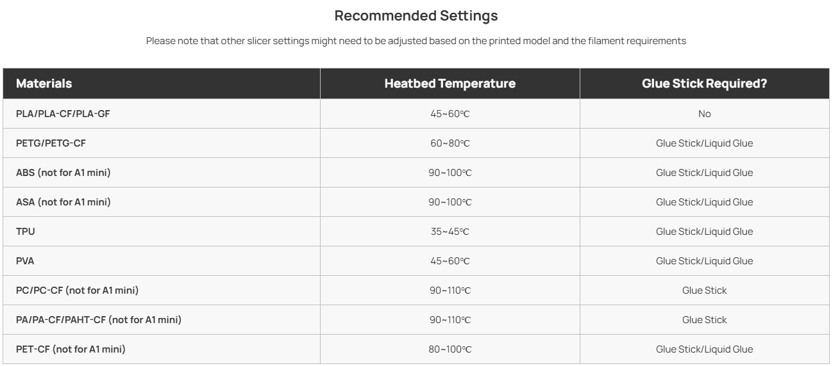The width and height of the screenshot is (833, 366).
Task: Select the 35~45°C temperature for TPU
Action: point(450,232)
